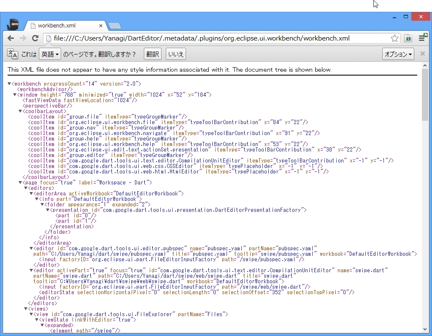Viewport: 432px width, 336px height.
Task: Click the closing coolbarLayout tag
Action: point(46,177)
